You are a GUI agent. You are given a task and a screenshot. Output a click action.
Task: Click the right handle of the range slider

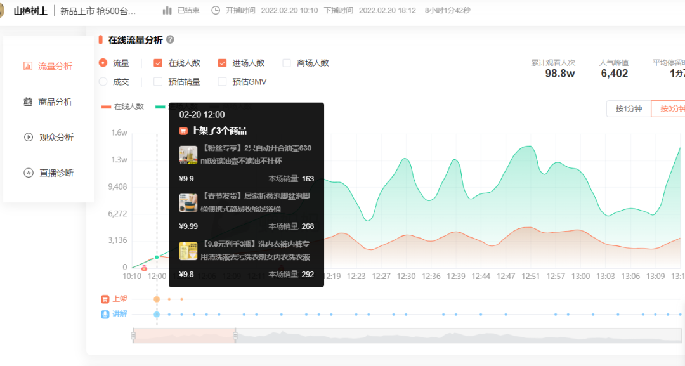coord(235,336)
